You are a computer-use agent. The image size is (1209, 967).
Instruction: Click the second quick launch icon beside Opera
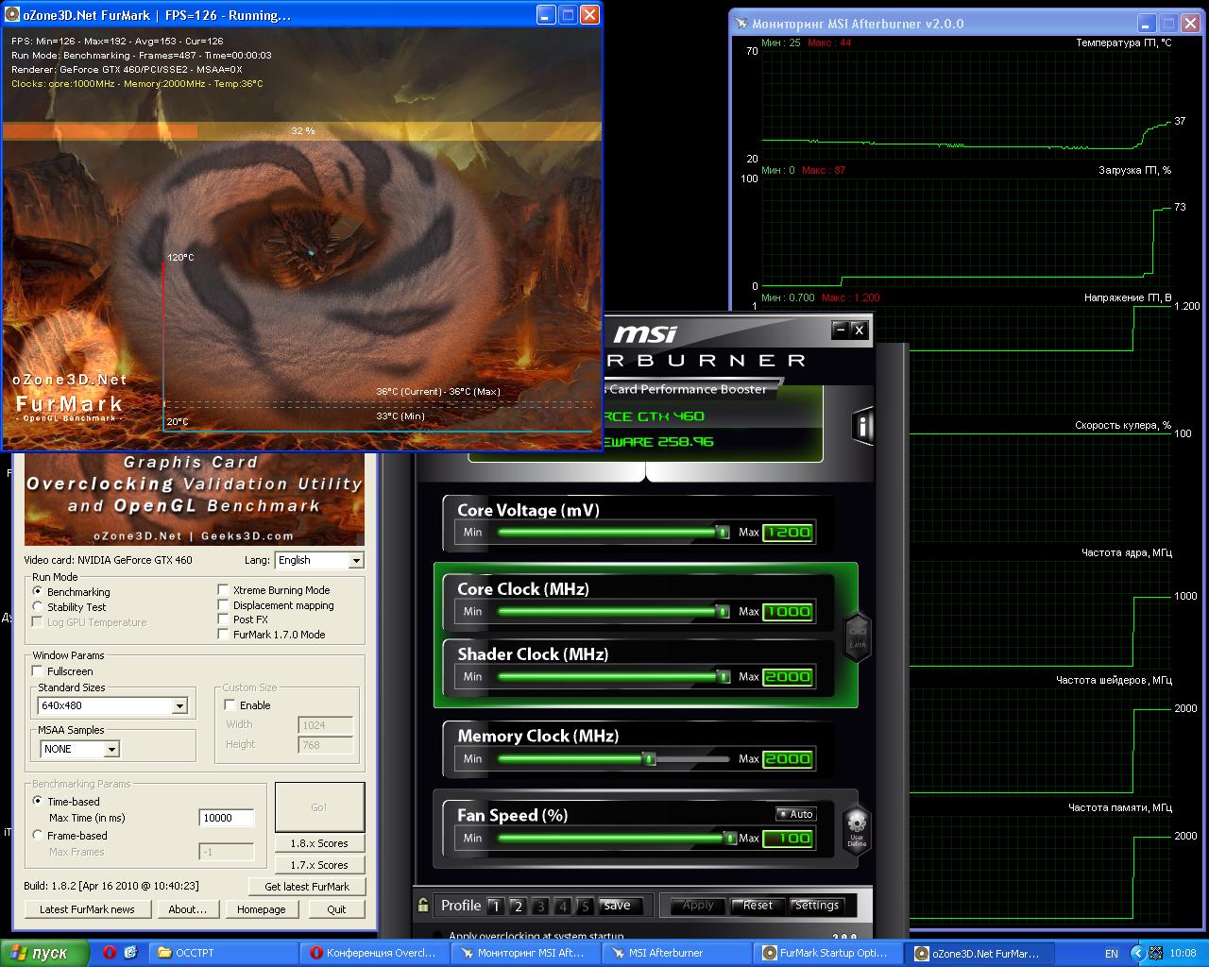pos(131,953)
